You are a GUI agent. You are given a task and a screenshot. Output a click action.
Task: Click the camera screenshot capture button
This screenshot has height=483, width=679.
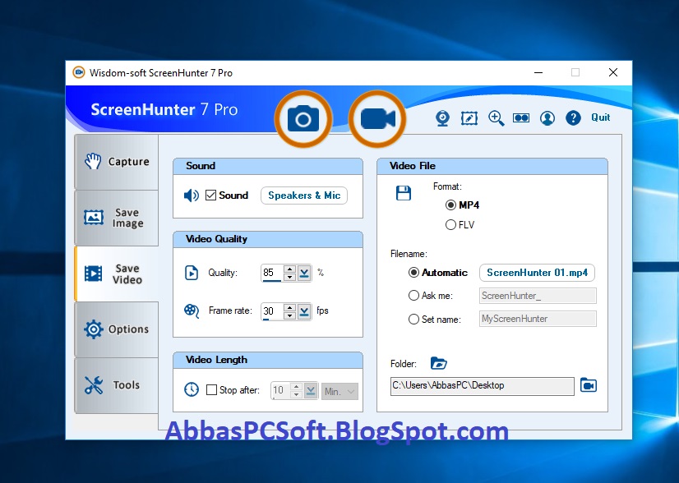pyautogui.click(x=303, y=119)
